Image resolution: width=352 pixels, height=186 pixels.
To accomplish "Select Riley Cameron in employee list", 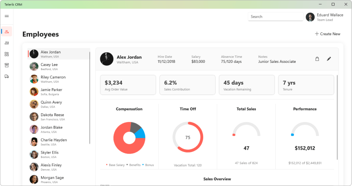I will [x=59, y=79].
